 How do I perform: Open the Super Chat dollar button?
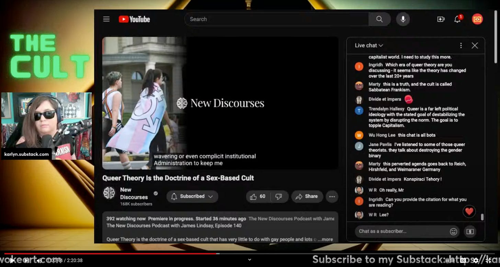click(x=470, y=232)
